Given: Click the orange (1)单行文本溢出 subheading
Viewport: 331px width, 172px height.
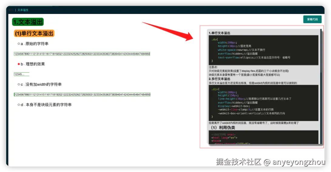Looking at the screenshot, I should (x=34, y=33).
